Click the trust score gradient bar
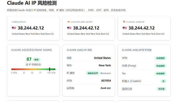This screenshot has height=102, width=180. 33,69
